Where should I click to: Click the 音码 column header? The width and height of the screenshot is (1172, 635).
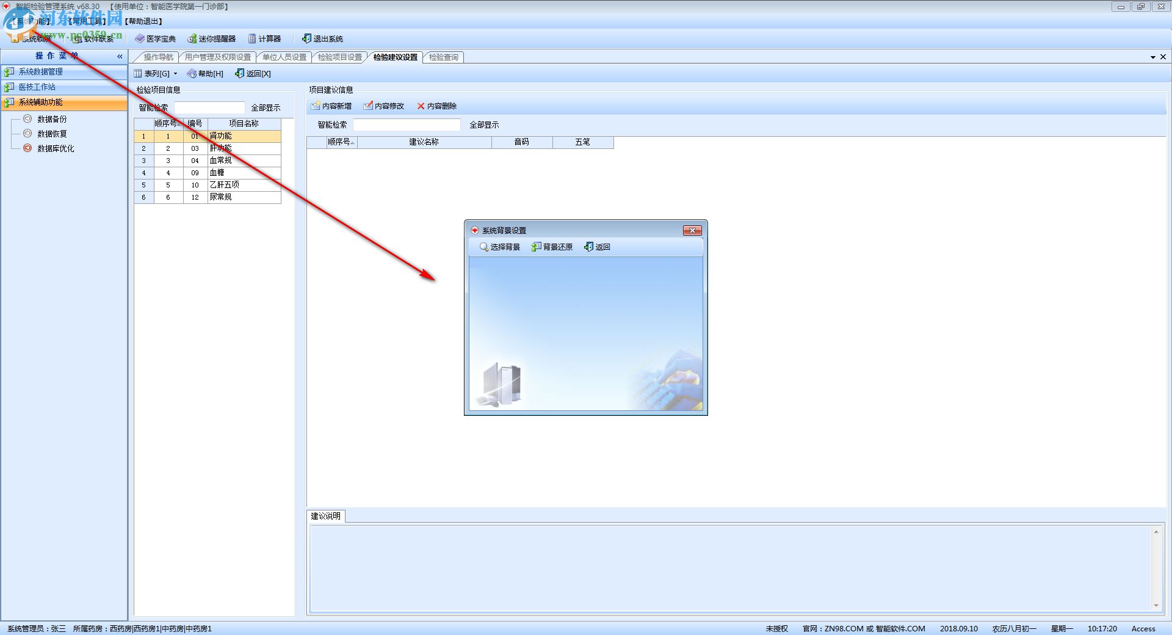click(521, 142)
